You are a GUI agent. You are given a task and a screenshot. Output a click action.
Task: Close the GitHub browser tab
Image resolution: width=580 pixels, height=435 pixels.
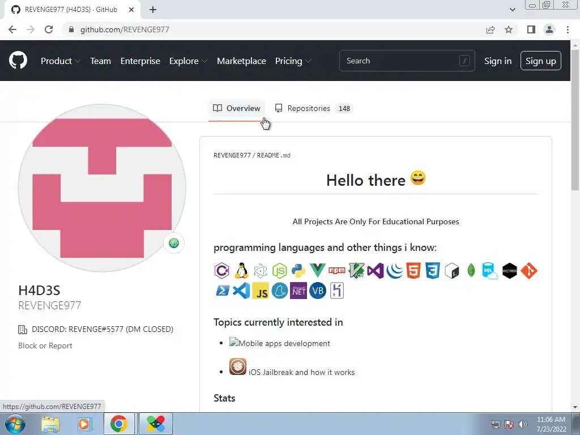[x=131, y=10]
